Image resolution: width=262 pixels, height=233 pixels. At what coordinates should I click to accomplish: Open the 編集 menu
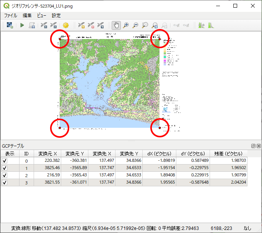[27, 16]
